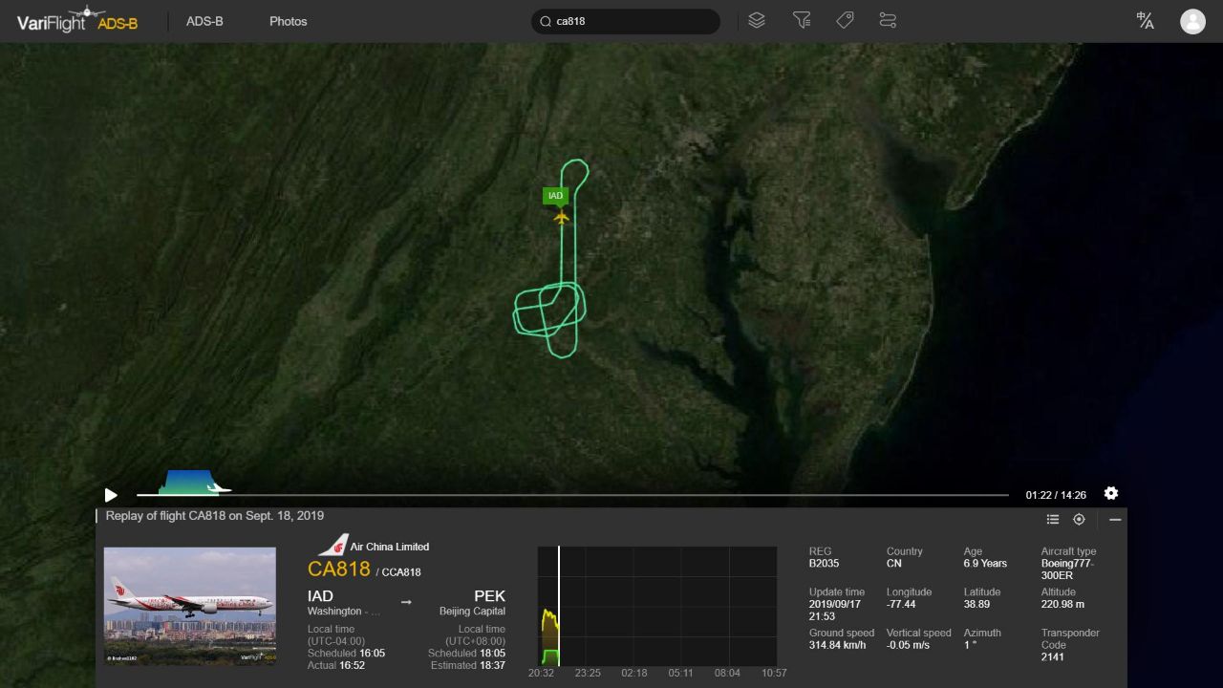The width and height of the screenshot is (1223, 688).
Task: Click the VariFlight ADS-B logo
Action: click(x=76, y=19)
